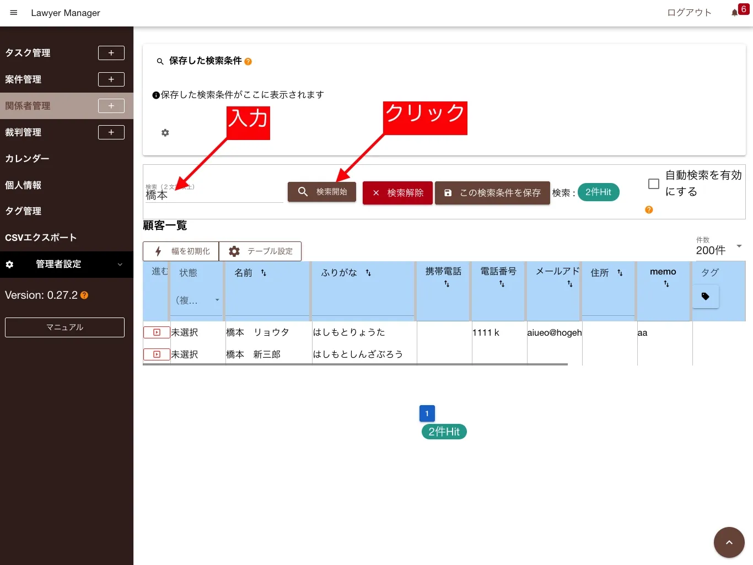This screenshot has width=753, height=565.
Task: Sort by 電話番号 column
Action: click(x=502, y=284)
